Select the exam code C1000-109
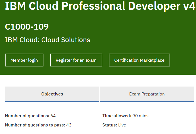 [x=27, y=27]
